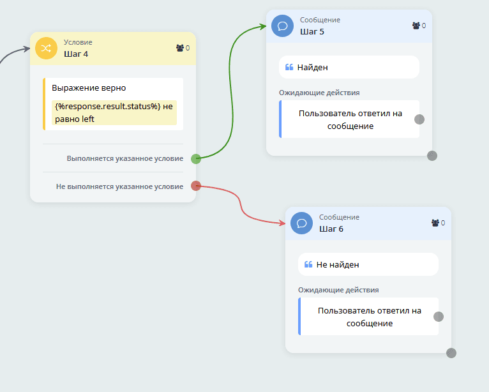Click gray connector of Шаг 5 user reply action
The image size is (489, 392).
pos(419,119)
